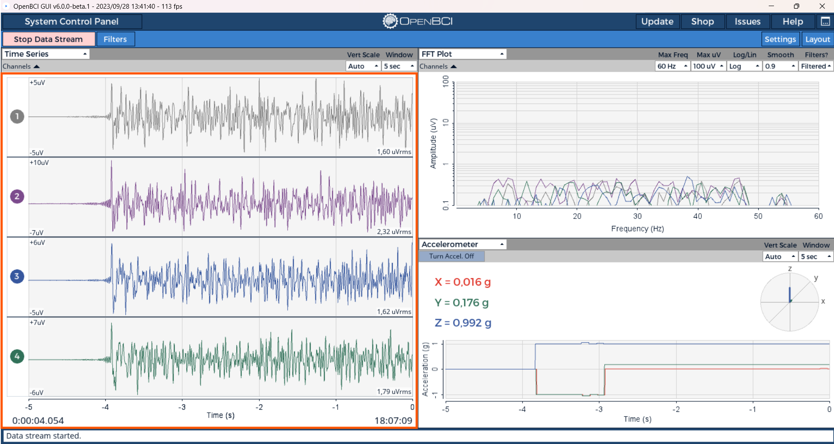The width and height of the screenshot is (834, 444).
Task: Open Log/Lin dropdown set to Log
Action: 744,66
